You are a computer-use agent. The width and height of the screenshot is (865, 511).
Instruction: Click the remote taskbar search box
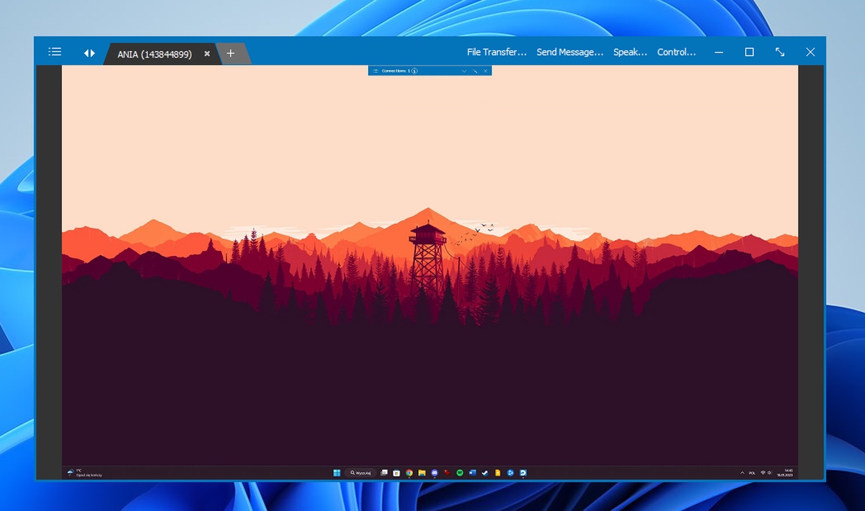click(x=362, y=473)
